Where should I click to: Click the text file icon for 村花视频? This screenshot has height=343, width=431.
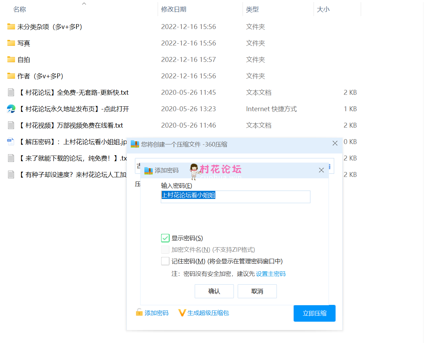pyautogui.click(x=11, y=125)
